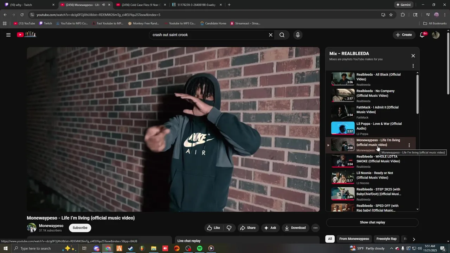Clear the search box with X

pyautogui.click(x=271, y=35)
